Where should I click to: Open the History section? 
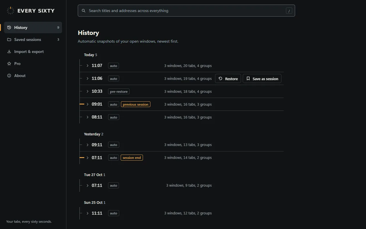33,27
